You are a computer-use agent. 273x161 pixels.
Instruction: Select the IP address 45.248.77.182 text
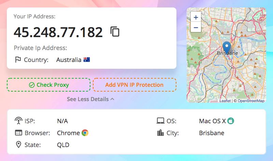coord(58,32)
